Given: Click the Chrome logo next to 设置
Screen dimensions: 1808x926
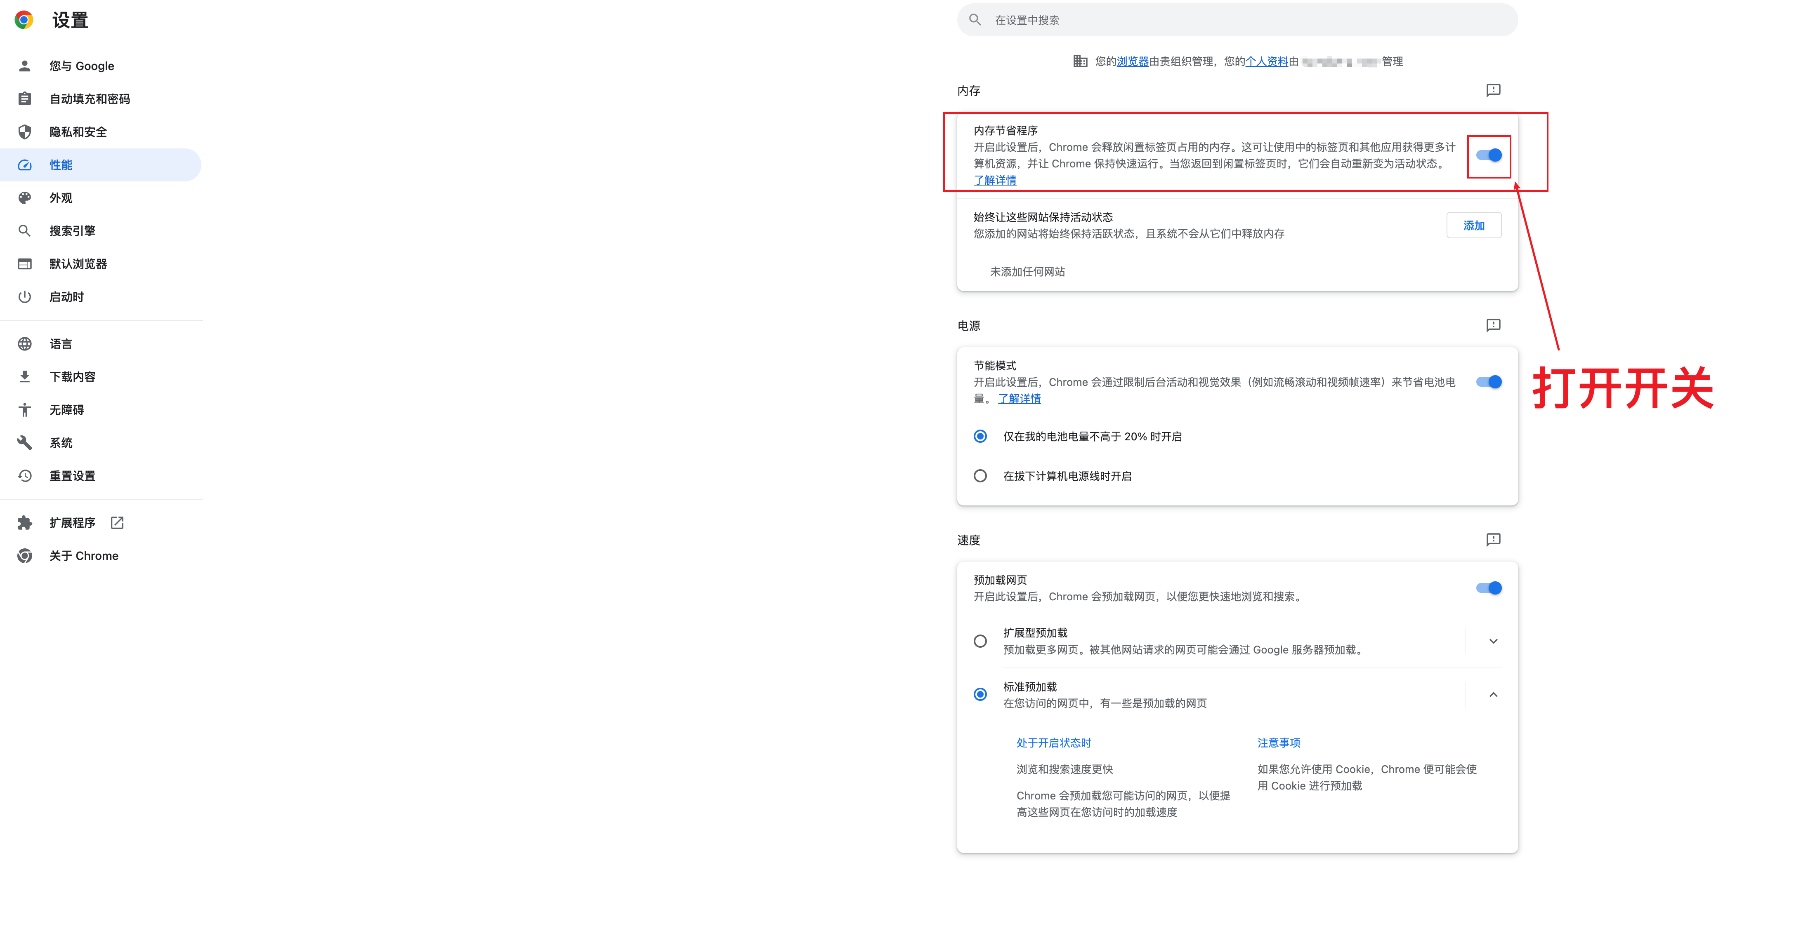Looking at the screenshot, I should pyautogui.click(x=24, y=20).
